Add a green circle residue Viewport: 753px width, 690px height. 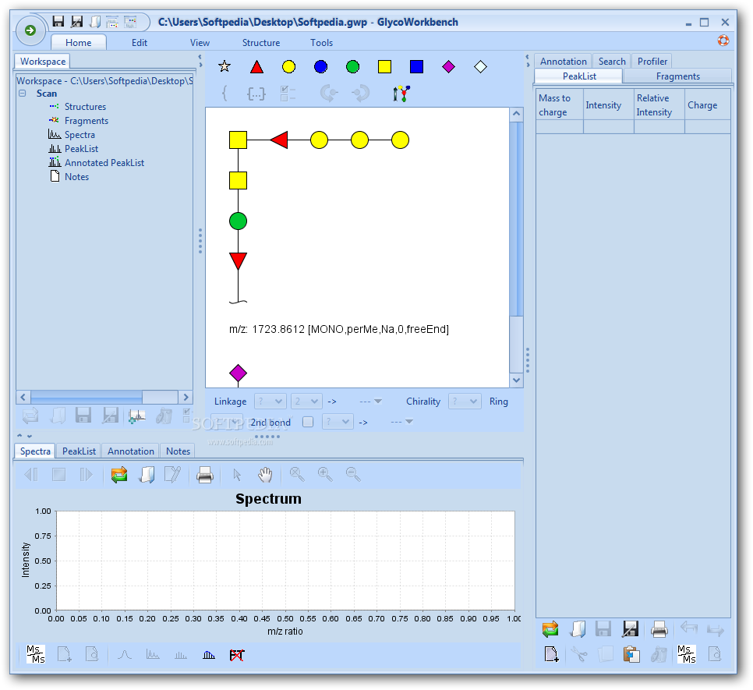point(352,67)
